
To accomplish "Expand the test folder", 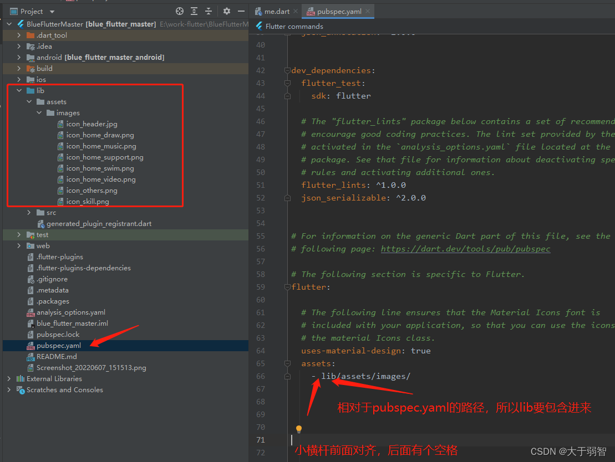I will (x=19, y=235).
